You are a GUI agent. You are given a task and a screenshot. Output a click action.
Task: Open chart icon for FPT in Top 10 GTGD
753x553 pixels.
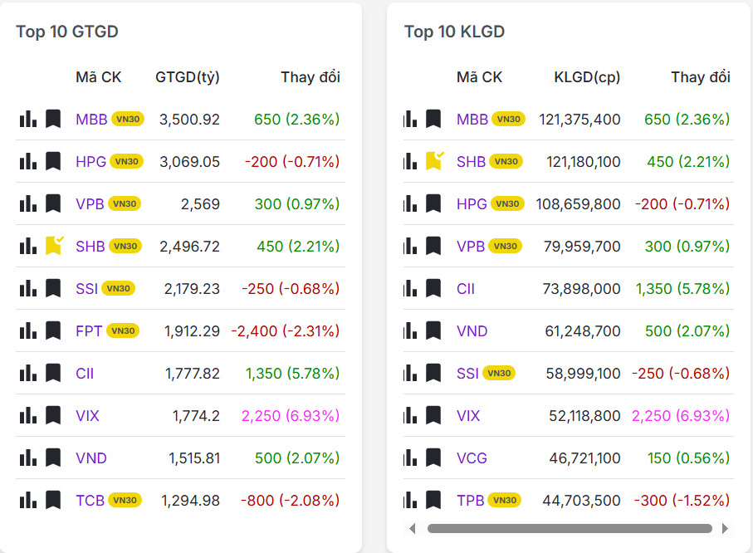[28, 330]
